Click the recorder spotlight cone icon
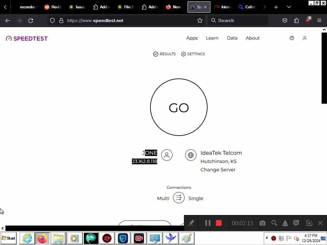 pos(285,223)
